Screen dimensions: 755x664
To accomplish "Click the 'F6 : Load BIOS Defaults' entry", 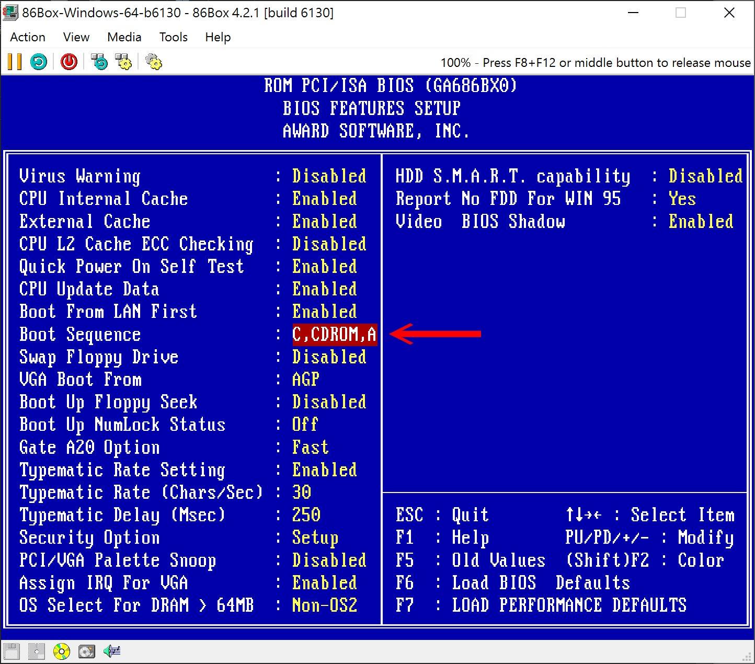I will tap(513, 582).
